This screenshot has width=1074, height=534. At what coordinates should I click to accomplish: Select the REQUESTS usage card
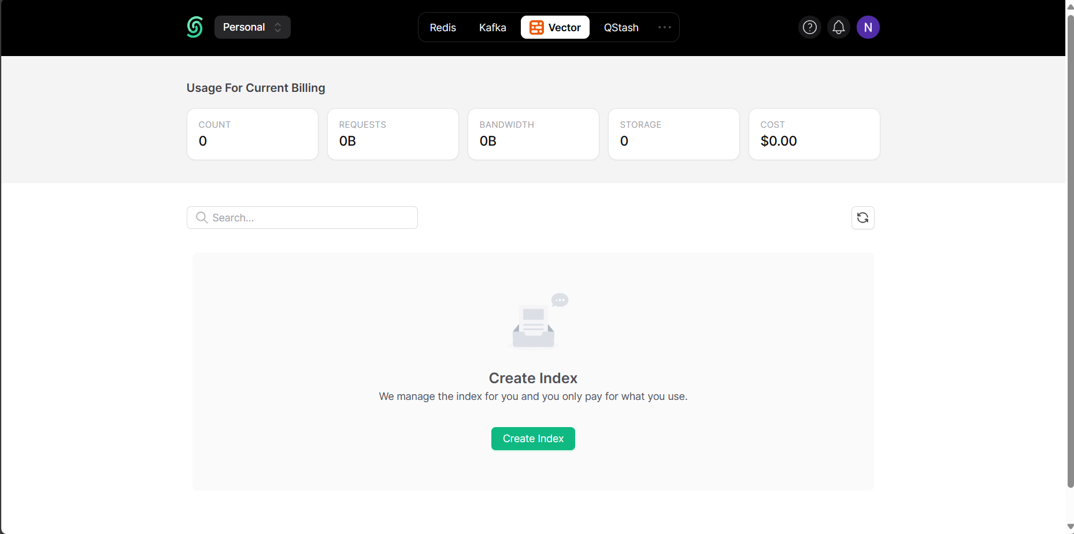392,134
